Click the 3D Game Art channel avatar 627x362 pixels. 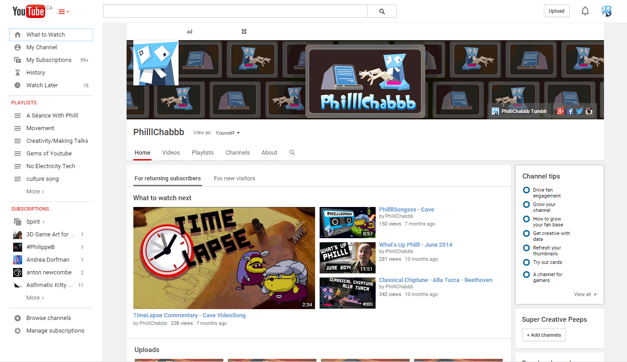(18, 235)
